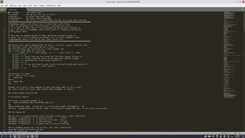The width and height of the screenshot is (245, 138).
Task: Open the Preferences menu
Action: (51, 5)
